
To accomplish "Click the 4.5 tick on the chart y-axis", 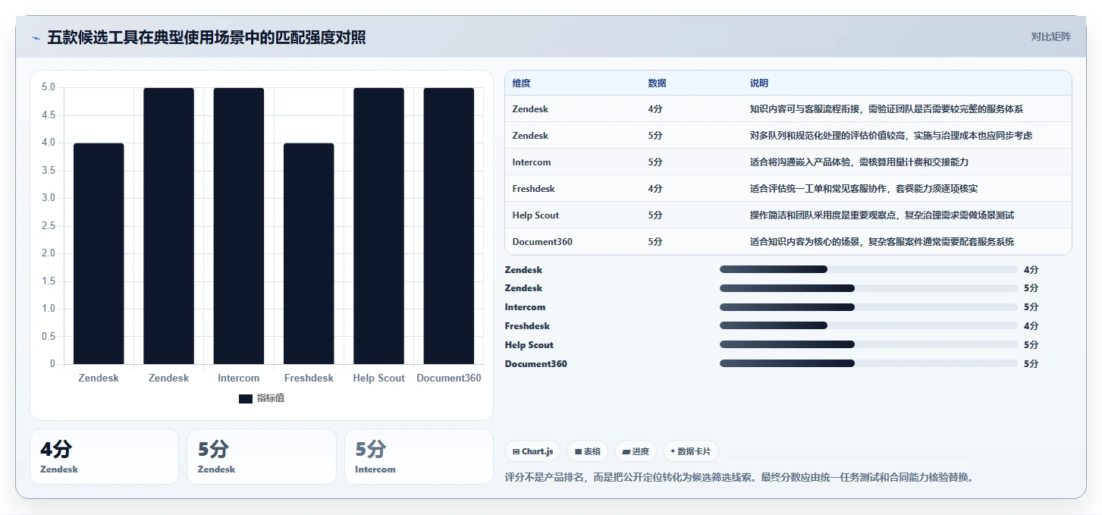I will click(x=48, y=115).
